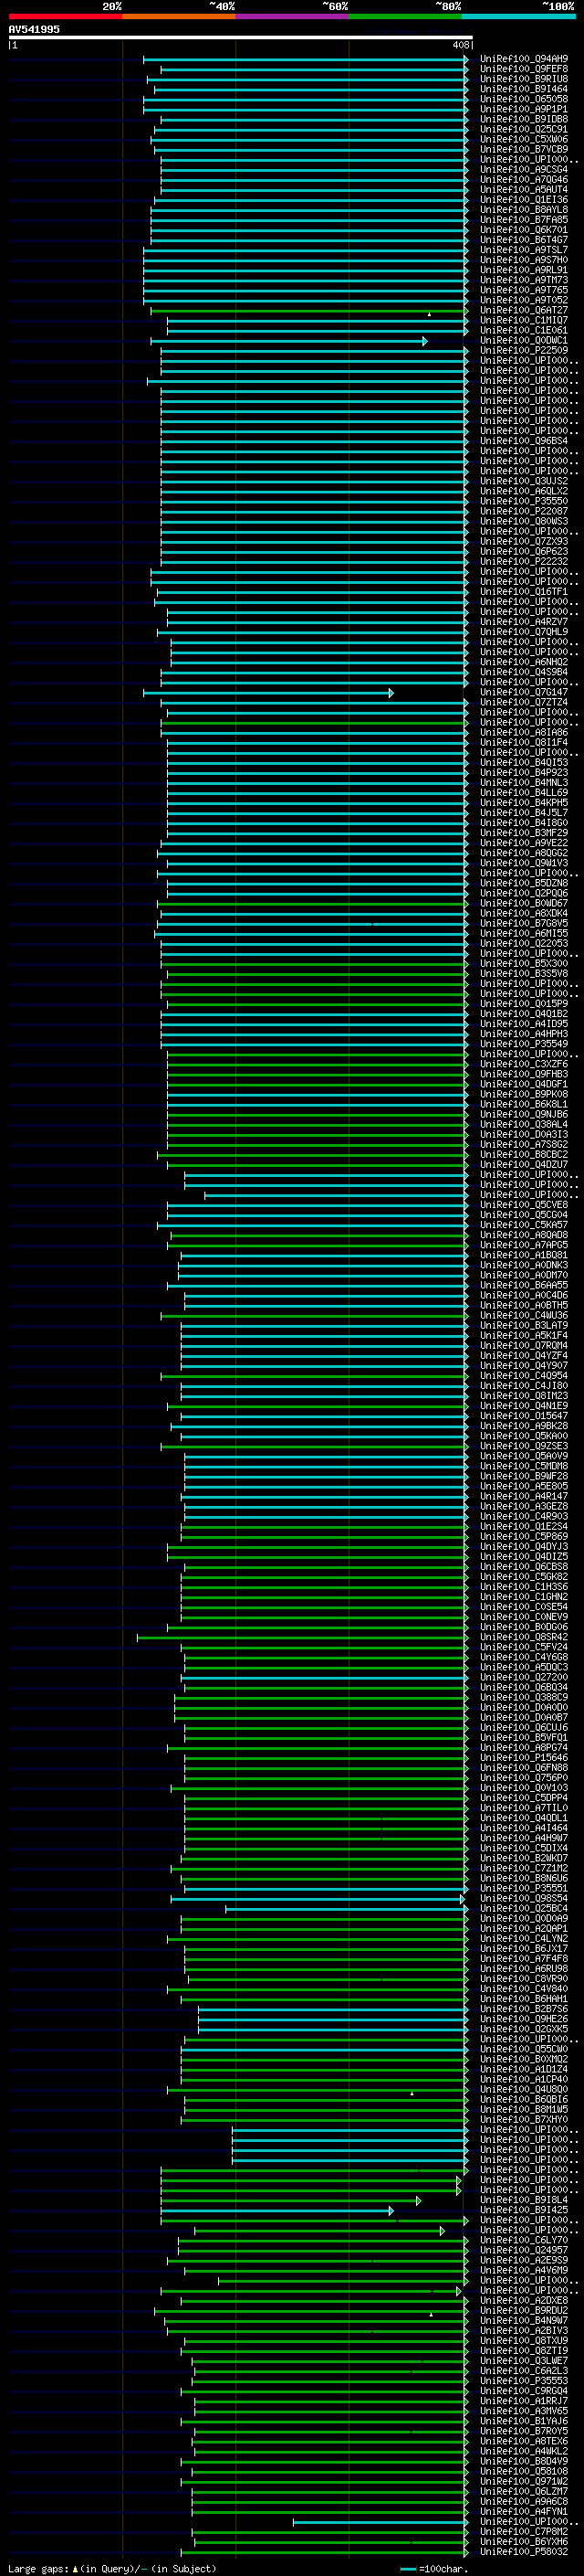Screen dimensions: 584x2576
Task: Select hit UniRef100_Q94AH9
Action: tap(524, 59)
